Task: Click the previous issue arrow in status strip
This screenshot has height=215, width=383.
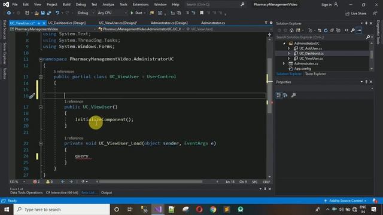Action: coord(63,182)
